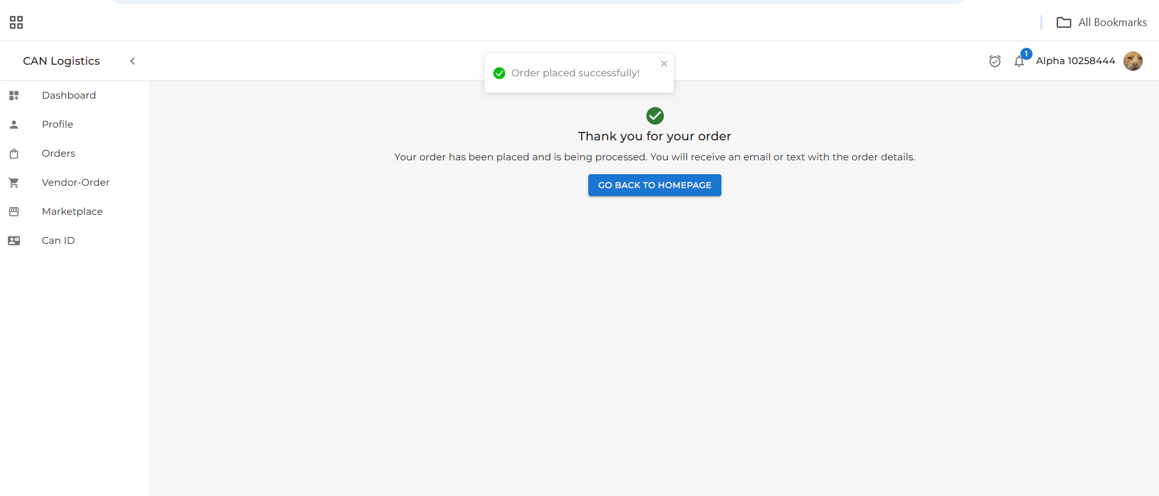Go to the Profile page

57,124
